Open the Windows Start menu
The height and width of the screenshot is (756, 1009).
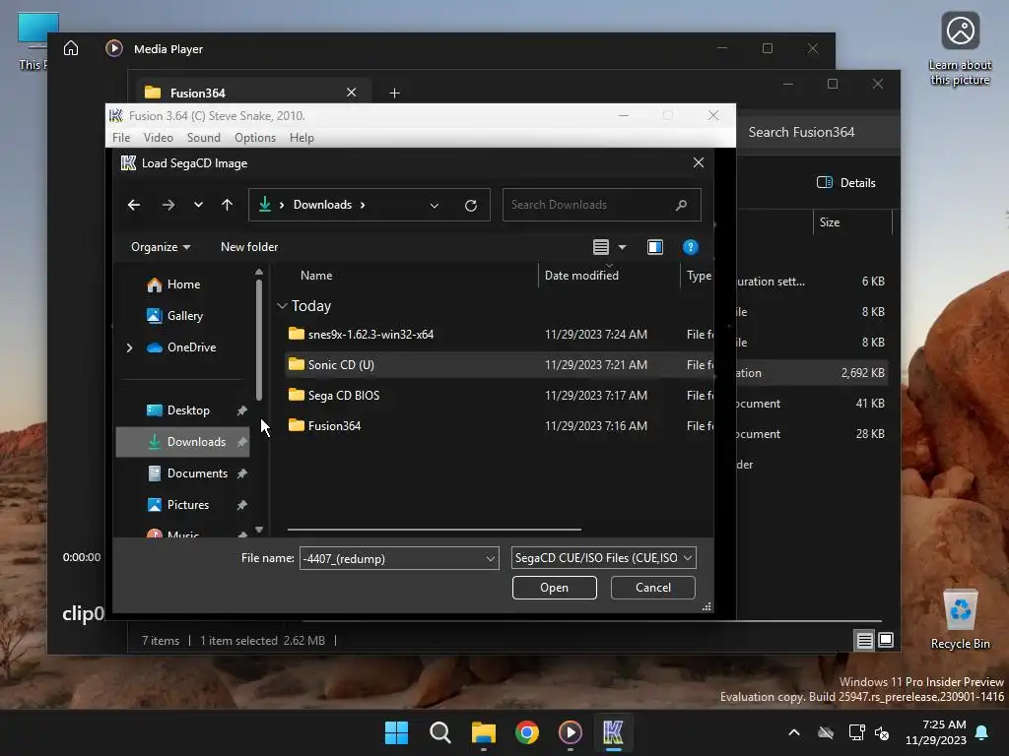point(396,732)
